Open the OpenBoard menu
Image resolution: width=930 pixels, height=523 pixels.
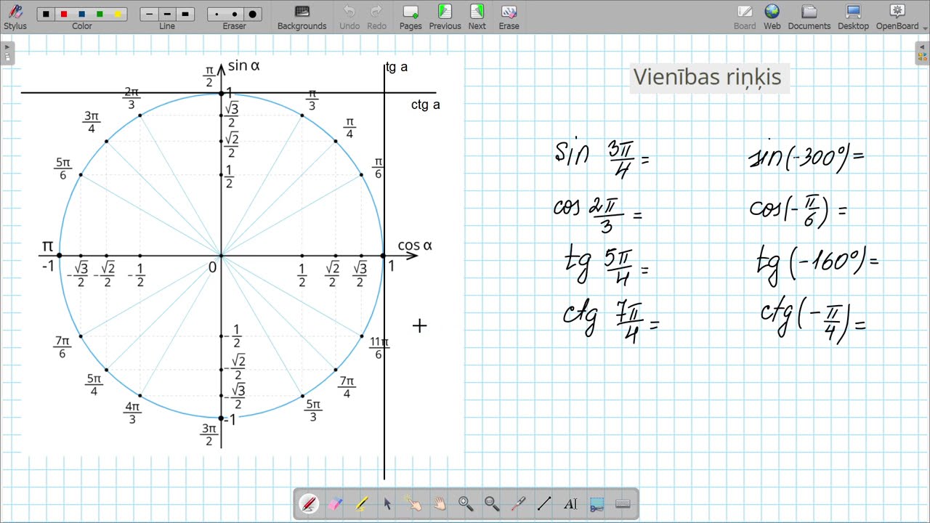897,16
